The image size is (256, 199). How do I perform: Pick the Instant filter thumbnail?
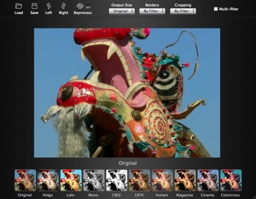tap(163, 180)
